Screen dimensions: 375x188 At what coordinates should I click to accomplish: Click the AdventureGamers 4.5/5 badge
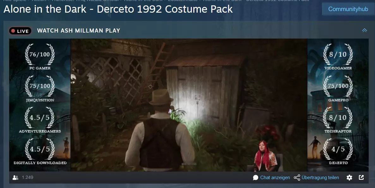(40, 120)
